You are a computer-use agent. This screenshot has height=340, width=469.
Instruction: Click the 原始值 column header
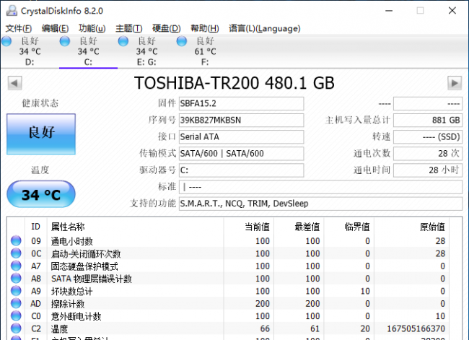click(x=411, y=227)
